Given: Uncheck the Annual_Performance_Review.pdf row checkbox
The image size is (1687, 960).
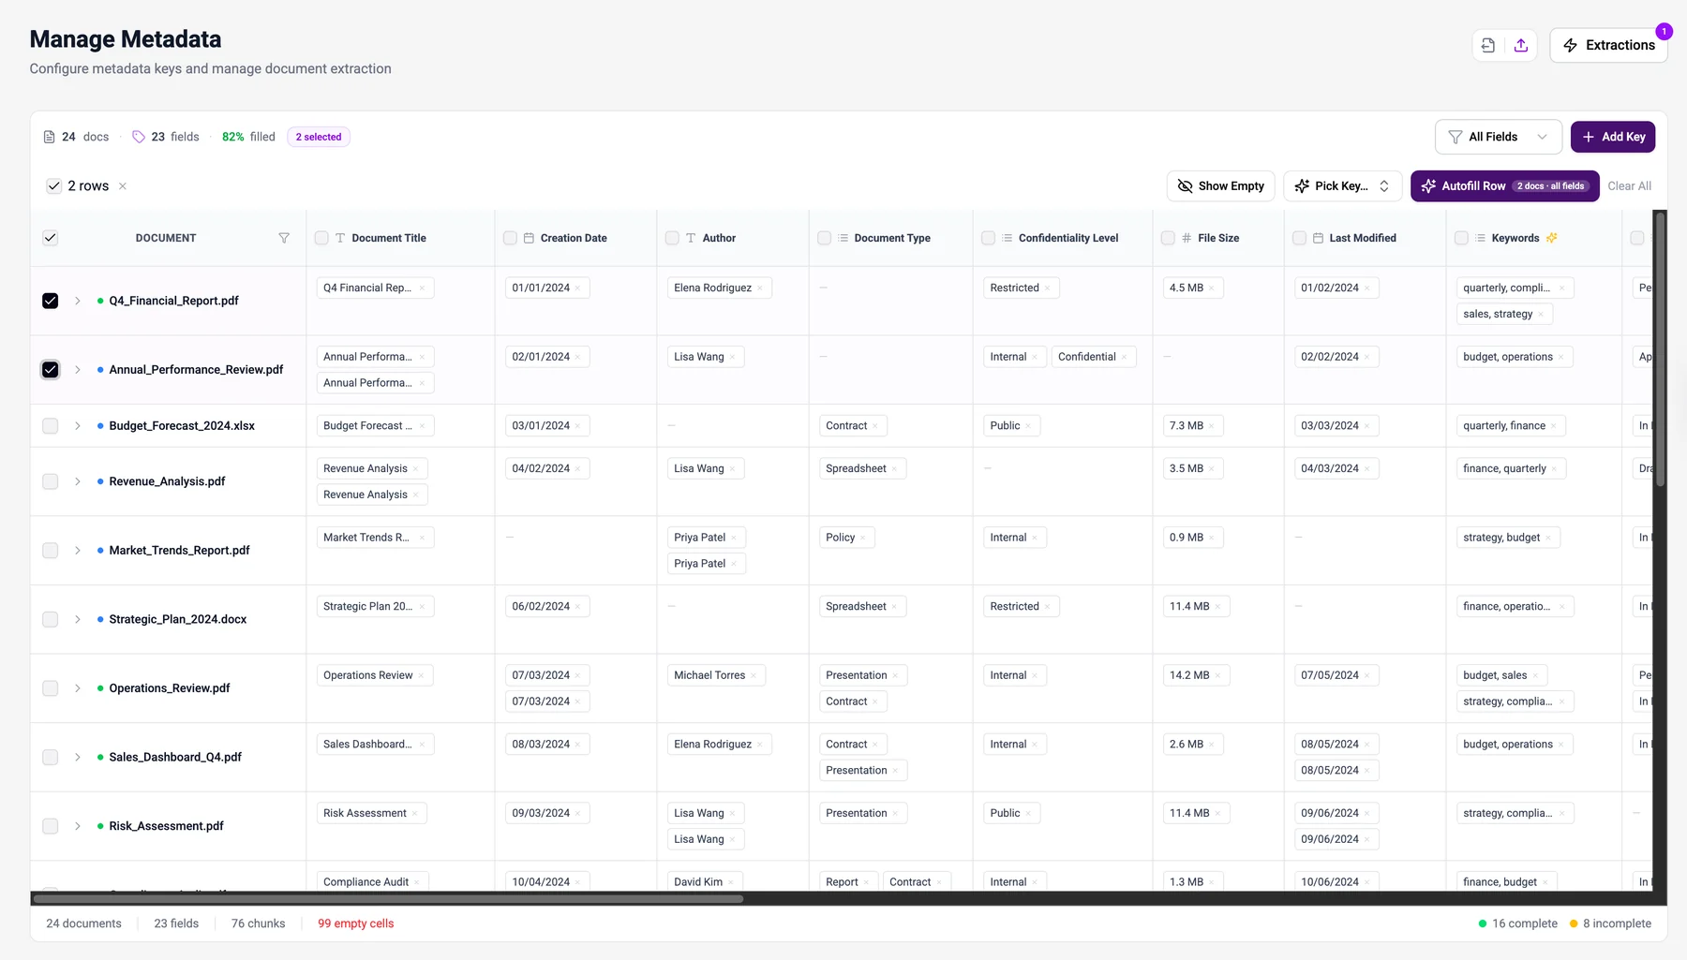Looking at the screenshot, I should pos(51,370).
